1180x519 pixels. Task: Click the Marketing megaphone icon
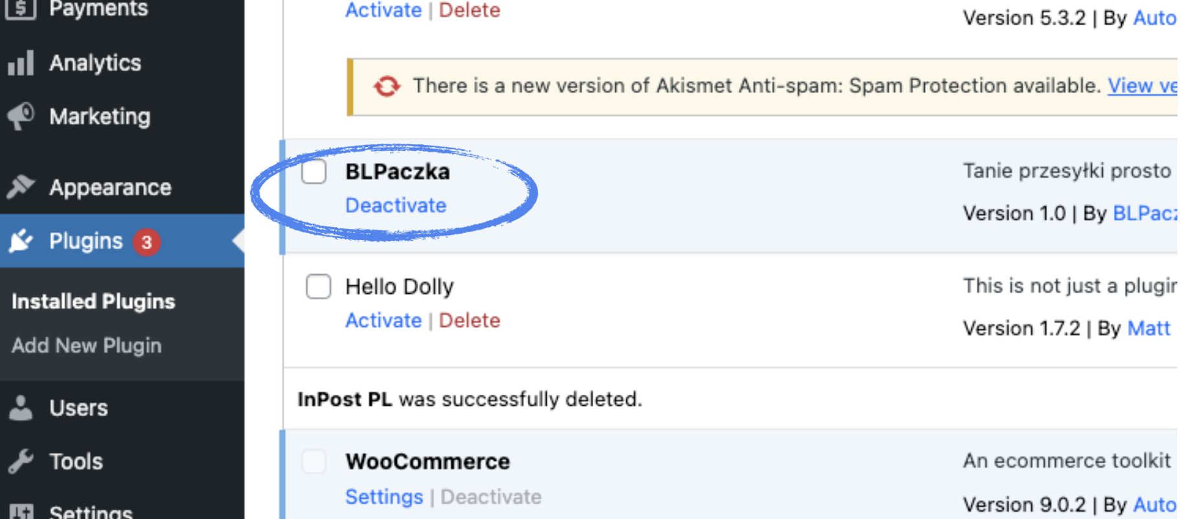[x=21, y=116]
